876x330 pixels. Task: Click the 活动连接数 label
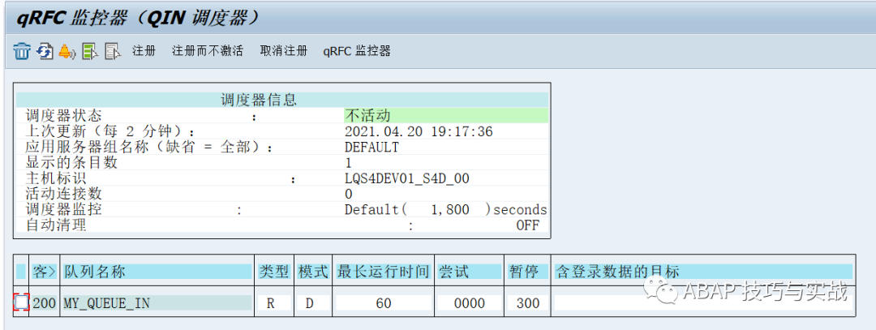[64, 195]
